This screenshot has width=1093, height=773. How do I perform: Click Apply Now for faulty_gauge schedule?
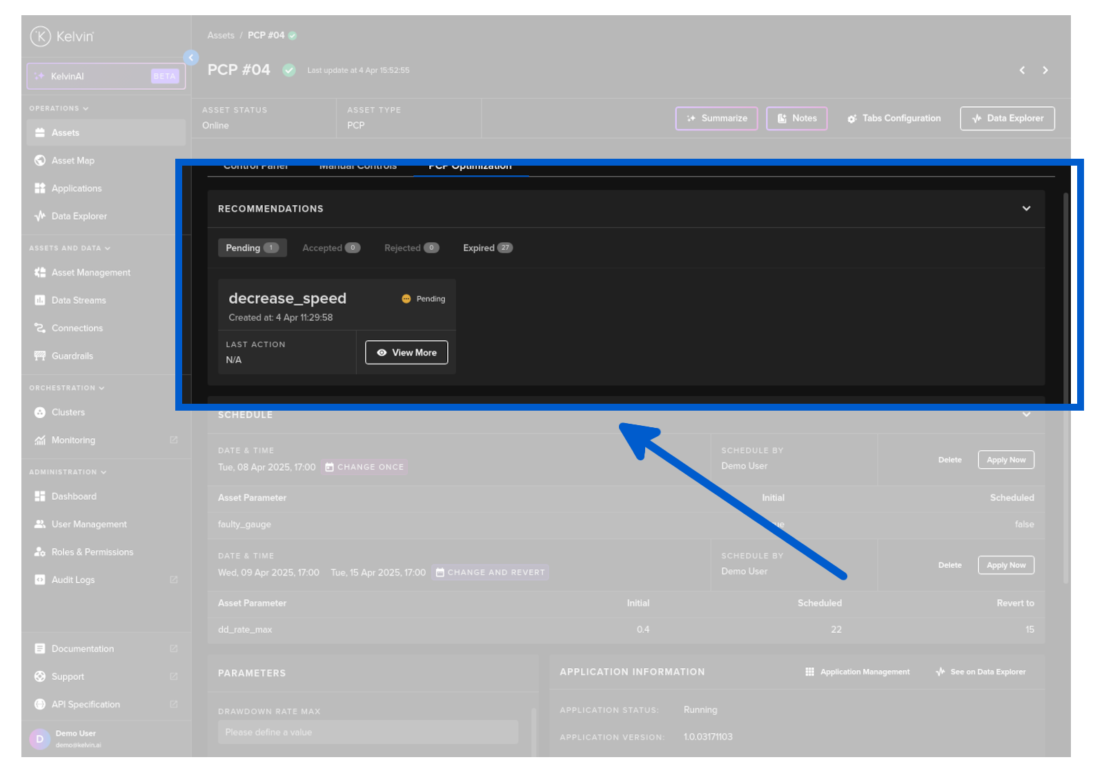(1005, 460)
